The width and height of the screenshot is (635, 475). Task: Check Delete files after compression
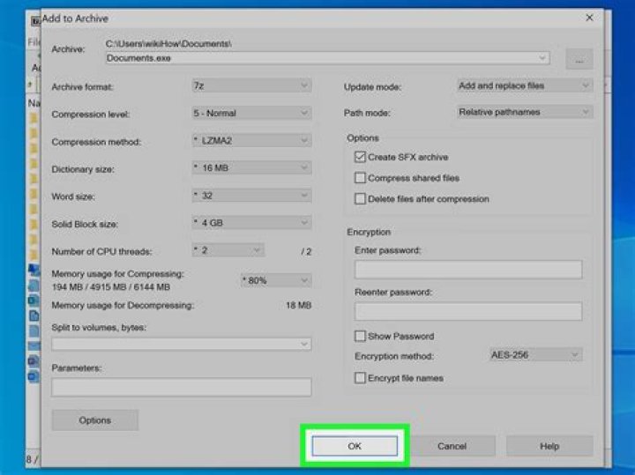[x=360, y=199]
